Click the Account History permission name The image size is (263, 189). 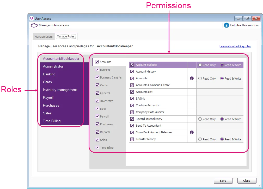click(x=146, y=71)
